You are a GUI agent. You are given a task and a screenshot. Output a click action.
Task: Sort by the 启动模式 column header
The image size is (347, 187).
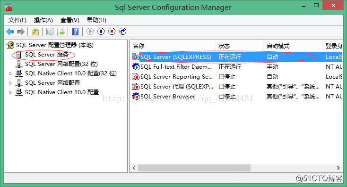pos(278,46)
